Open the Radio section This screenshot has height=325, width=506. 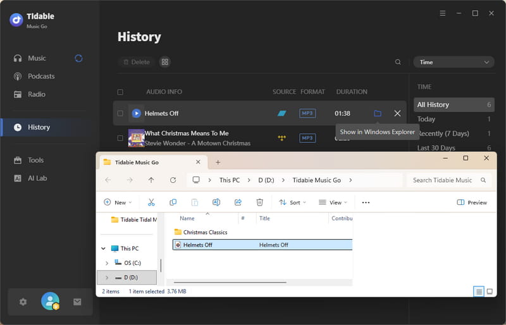30,95
